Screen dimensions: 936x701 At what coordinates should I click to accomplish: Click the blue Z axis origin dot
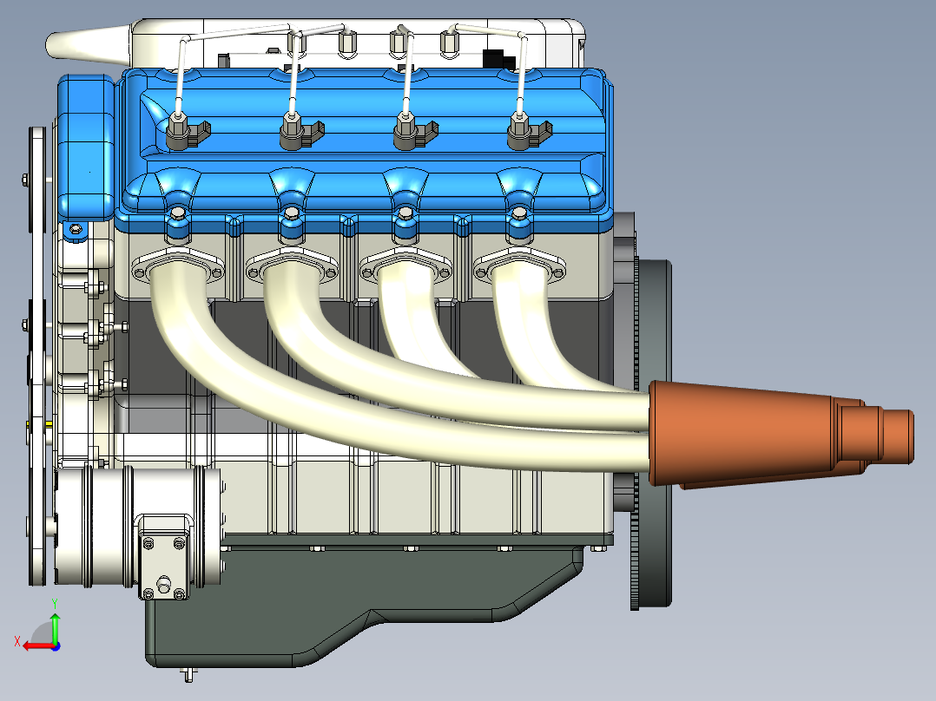coord(56,646)
